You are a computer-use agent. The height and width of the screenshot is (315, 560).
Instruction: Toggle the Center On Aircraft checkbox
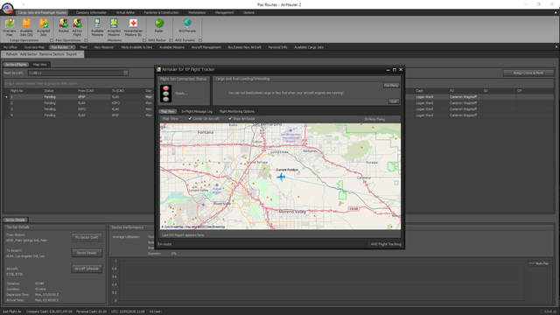coord(191,118)
